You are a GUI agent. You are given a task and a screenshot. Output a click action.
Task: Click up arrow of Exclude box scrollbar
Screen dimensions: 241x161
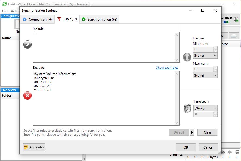coord(177,74)
